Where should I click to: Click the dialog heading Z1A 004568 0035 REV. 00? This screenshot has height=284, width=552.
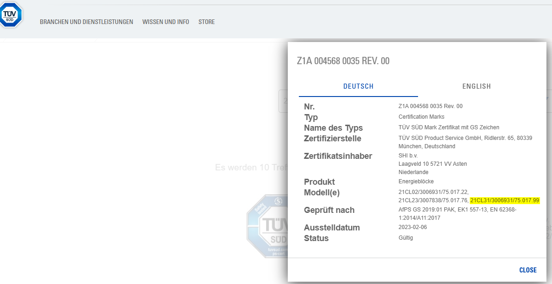pyautogui.click(x=343, y=61)
